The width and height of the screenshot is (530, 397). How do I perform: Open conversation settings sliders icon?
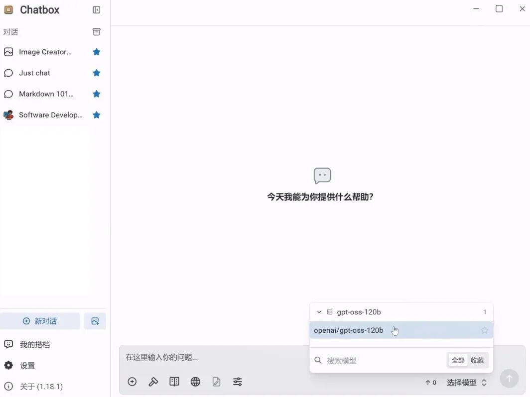coord(238,382)
